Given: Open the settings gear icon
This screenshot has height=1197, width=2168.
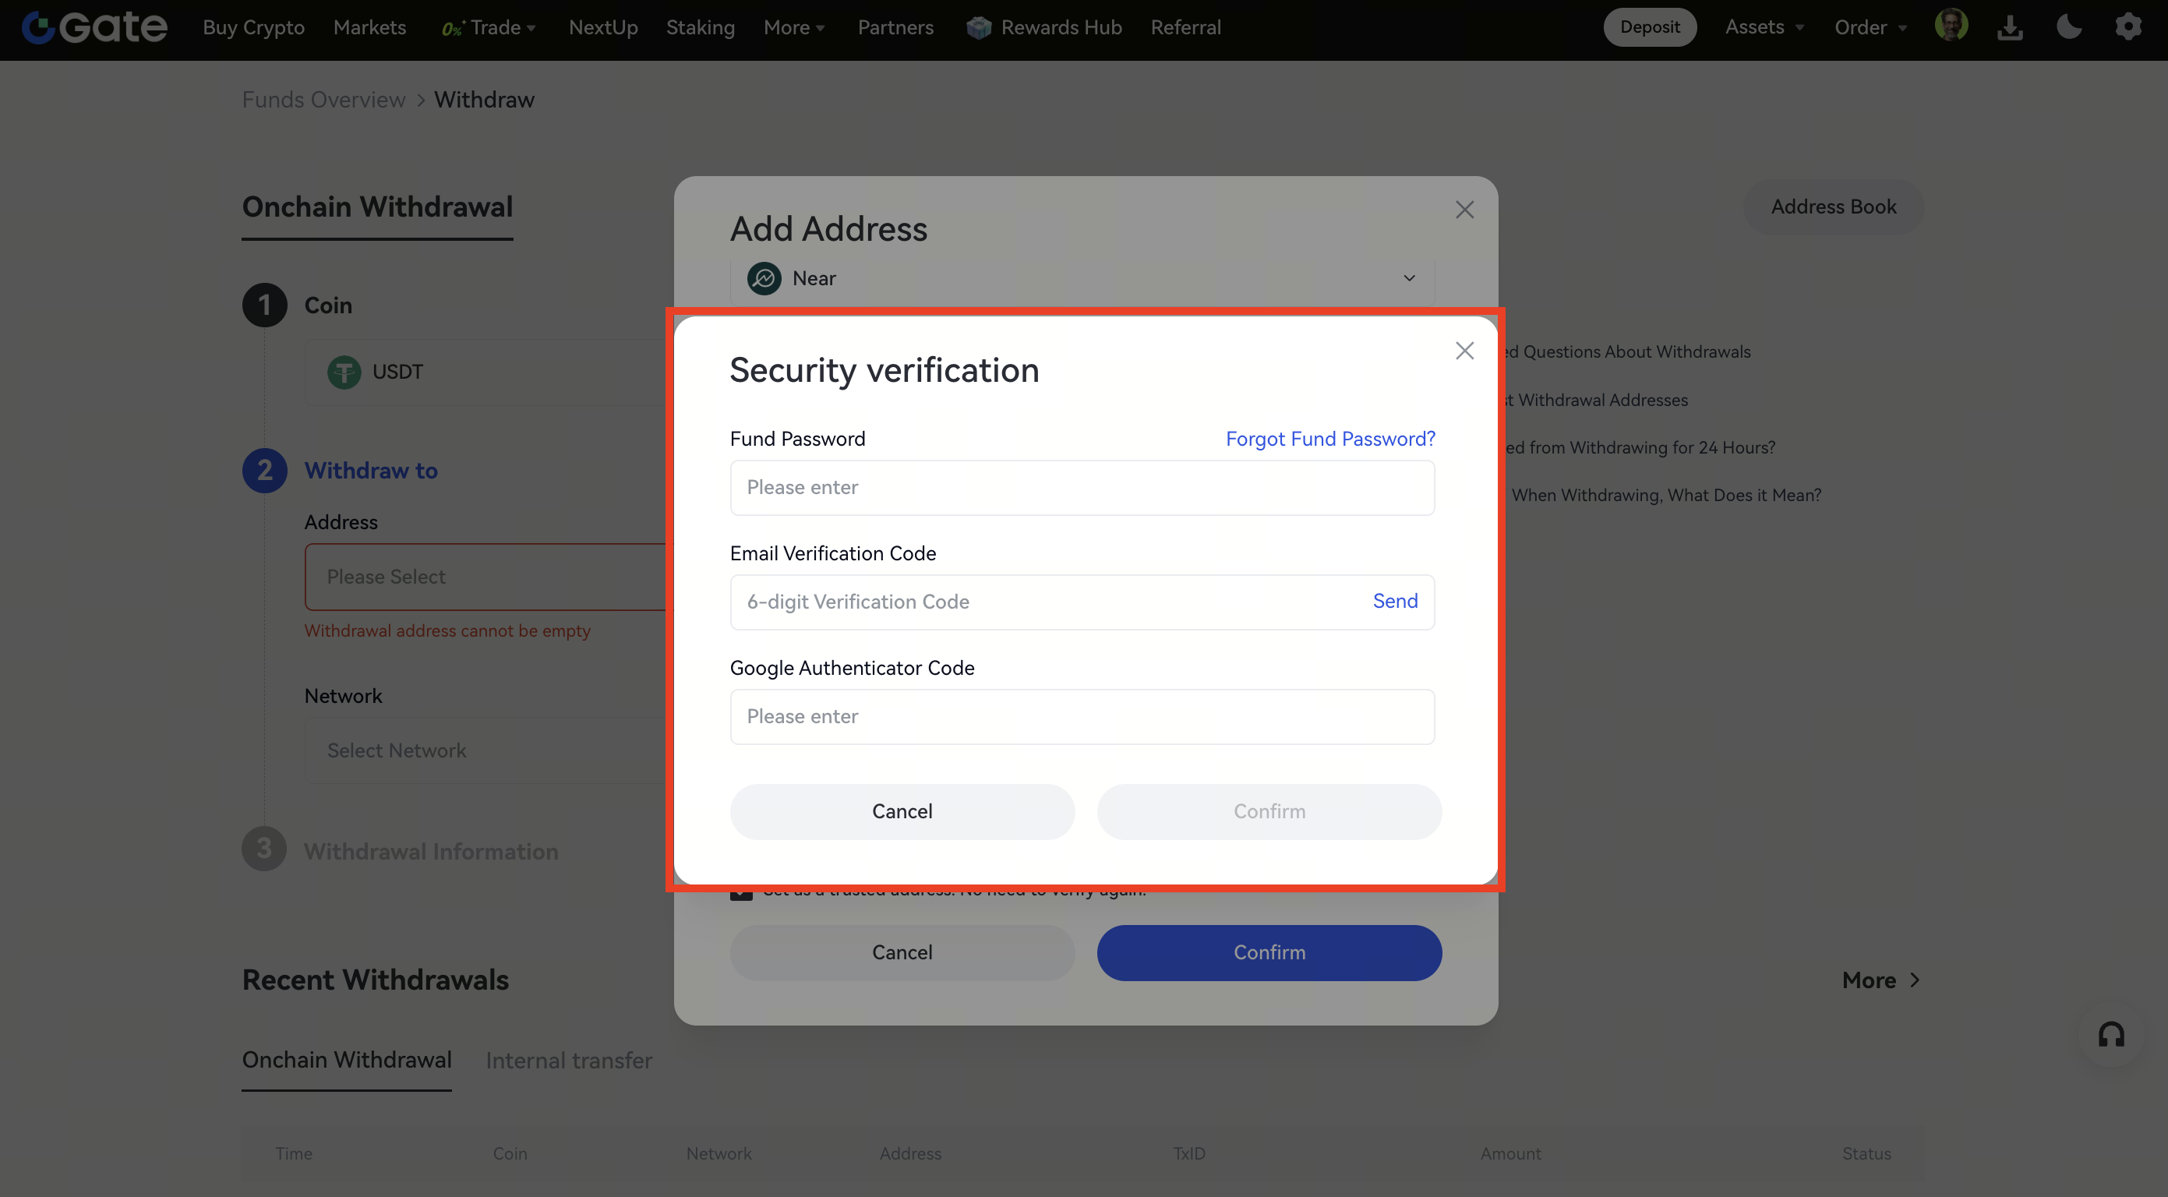Looking at the screenshot, I should click(x=2128, y=27).
